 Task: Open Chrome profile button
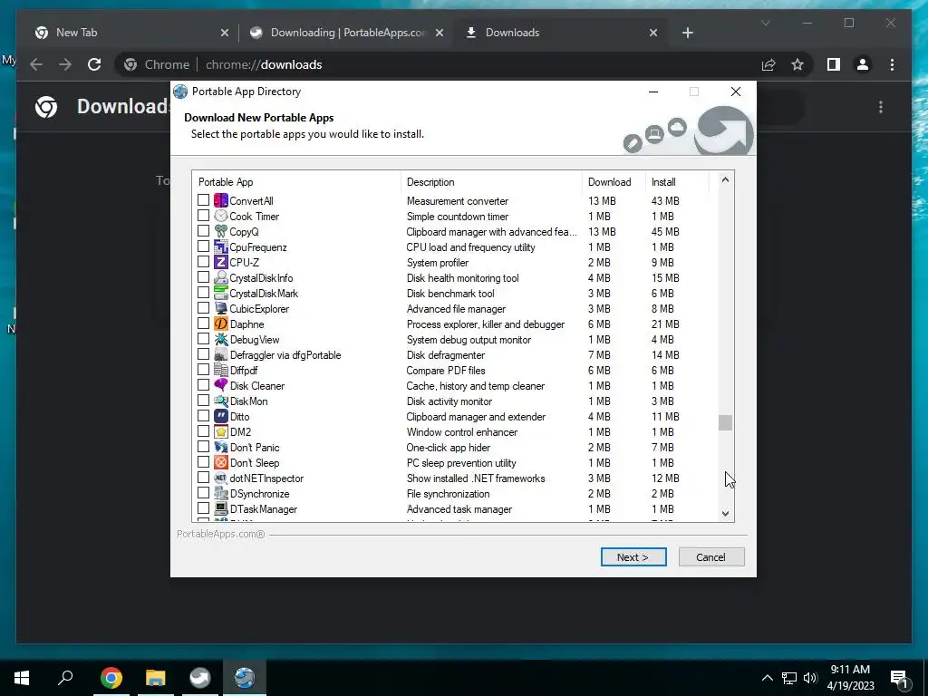pos(863,64)
